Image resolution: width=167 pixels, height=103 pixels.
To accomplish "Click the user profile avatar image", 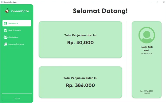I will click(147, 35).
